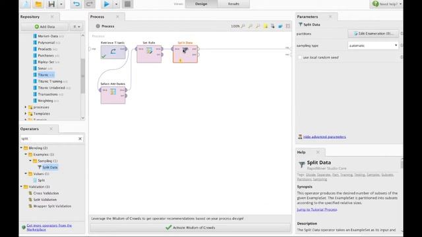Switch to the Design view

pos(201,4)
